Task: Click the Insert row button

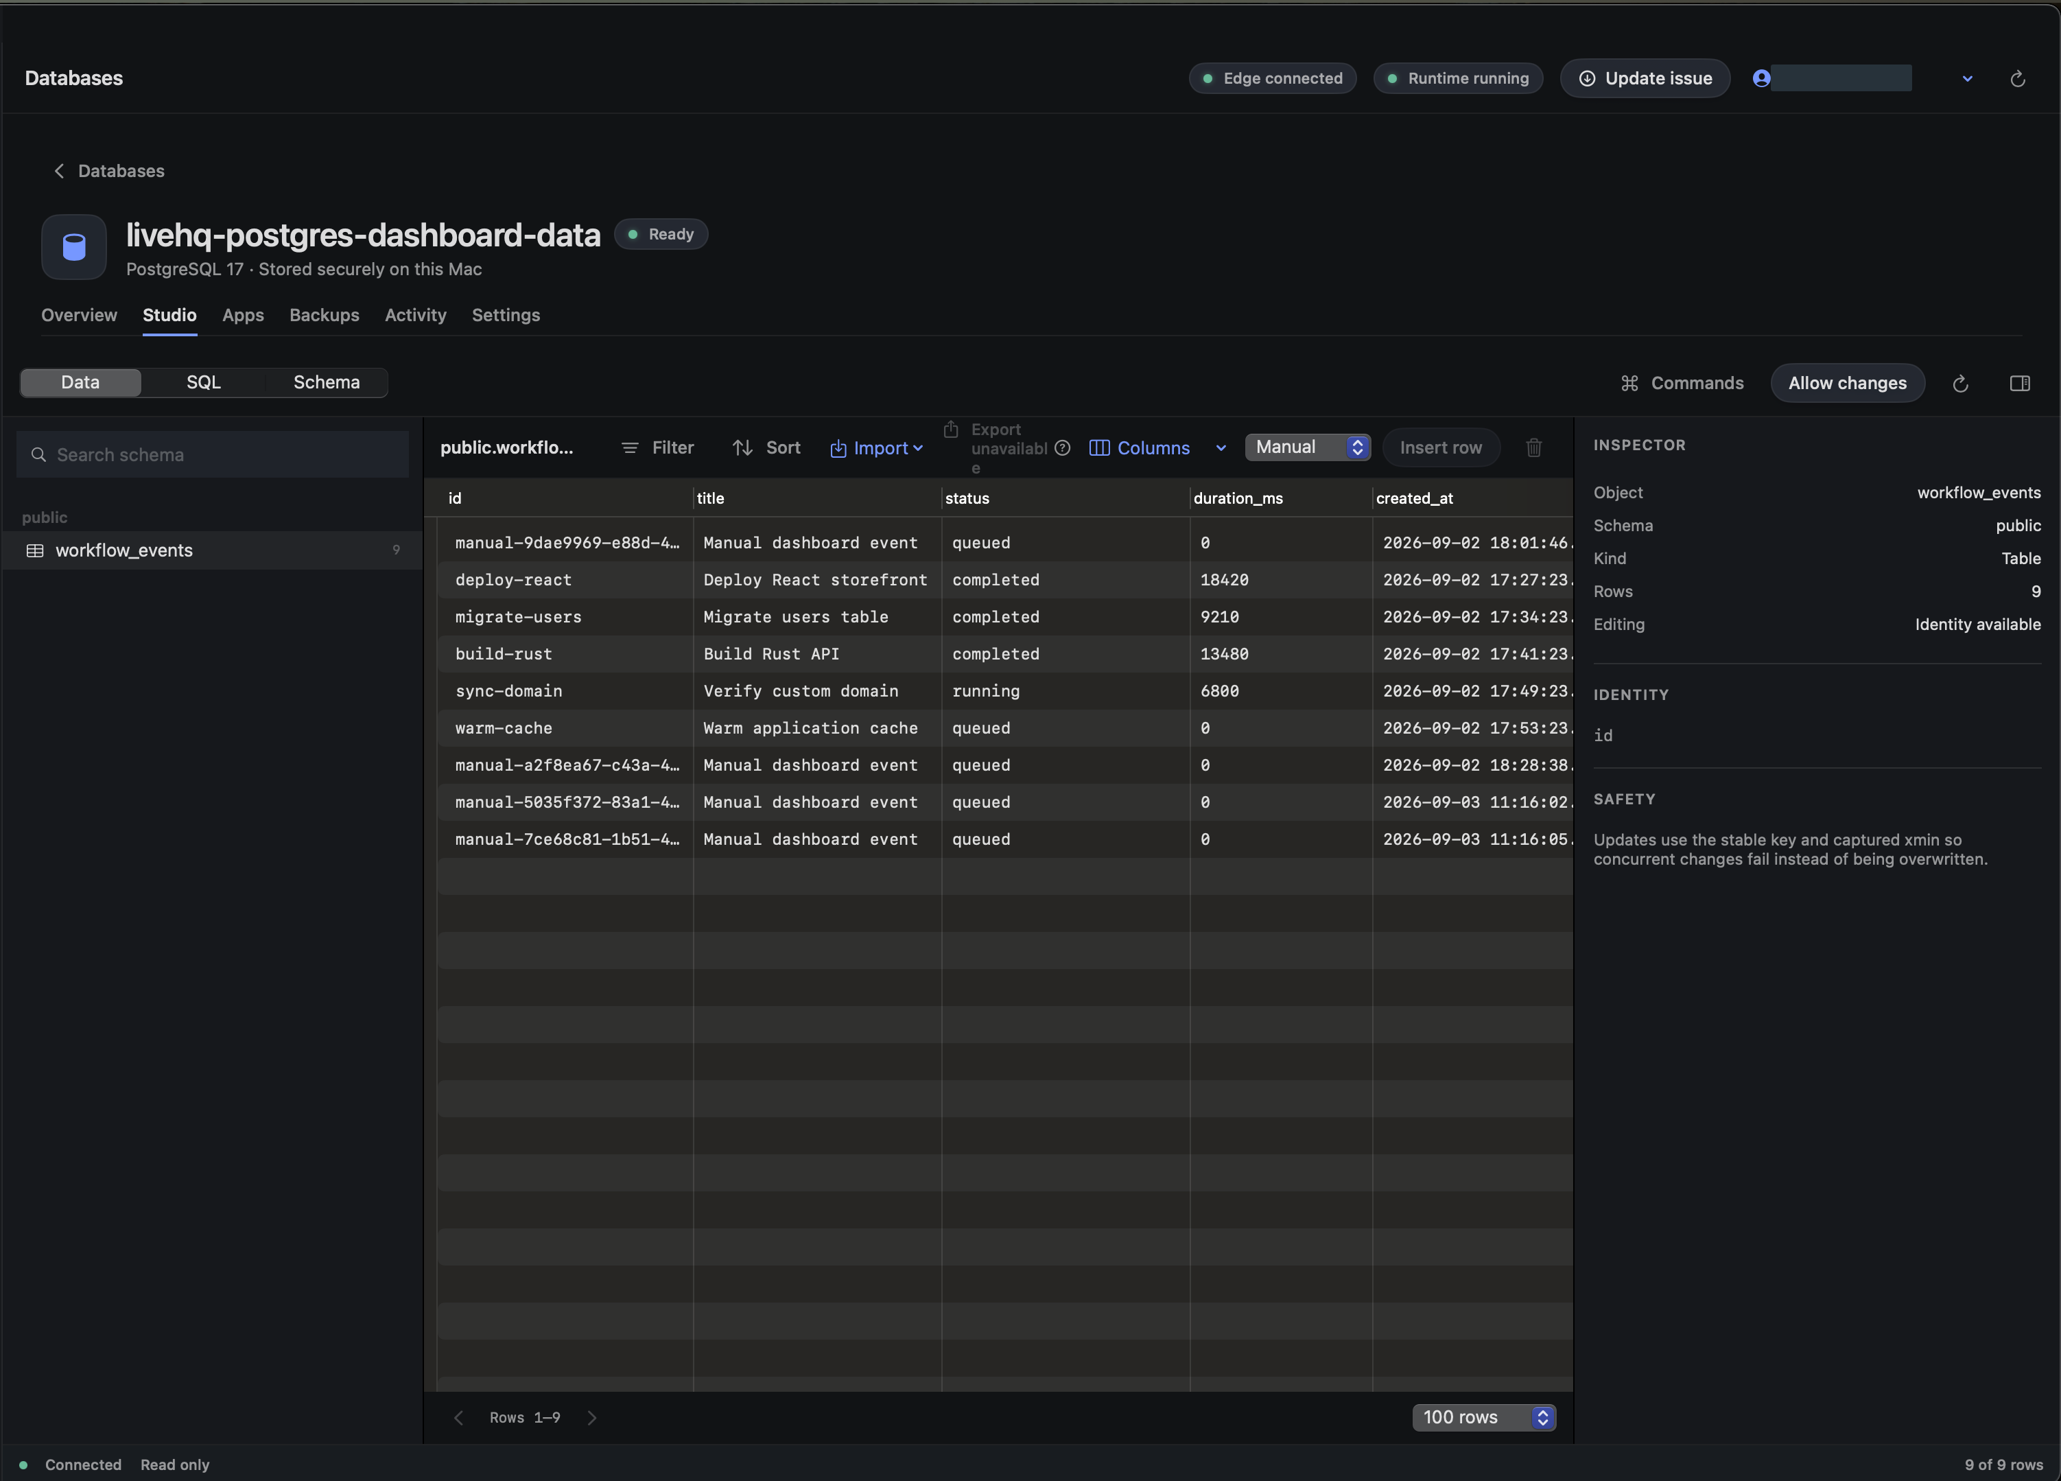Action: click(x=1440, y=447)
